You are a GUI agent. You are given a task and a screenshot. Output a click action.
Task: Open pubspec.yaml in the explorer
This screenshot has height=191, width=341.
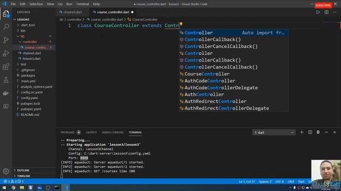click(31, 109)
